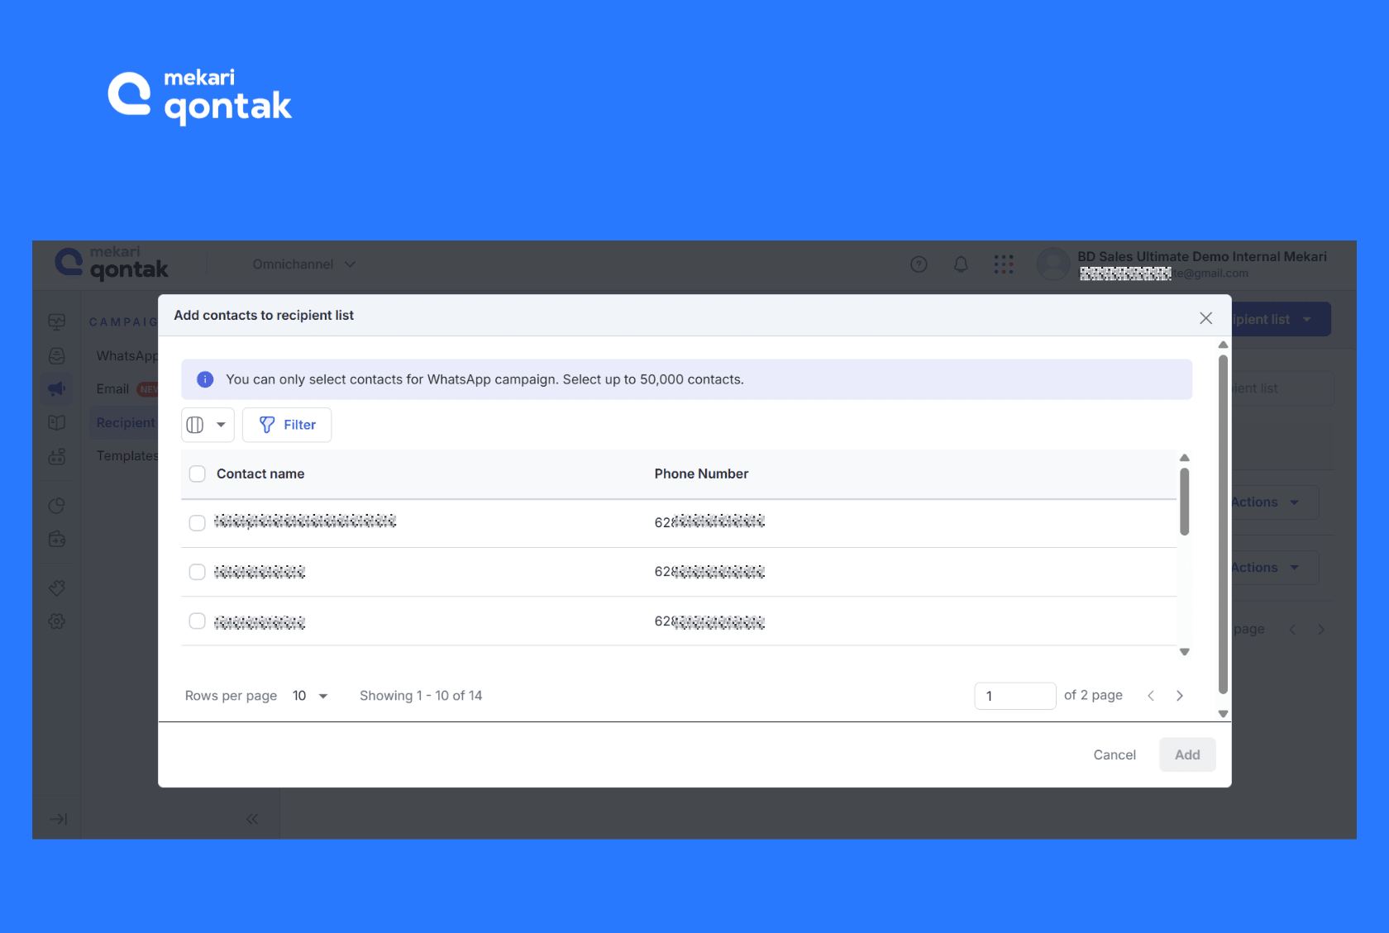Toggle the select-all Contact name checkbox
The height and width of the screenshot is (933, 1389).
(198, 474)
